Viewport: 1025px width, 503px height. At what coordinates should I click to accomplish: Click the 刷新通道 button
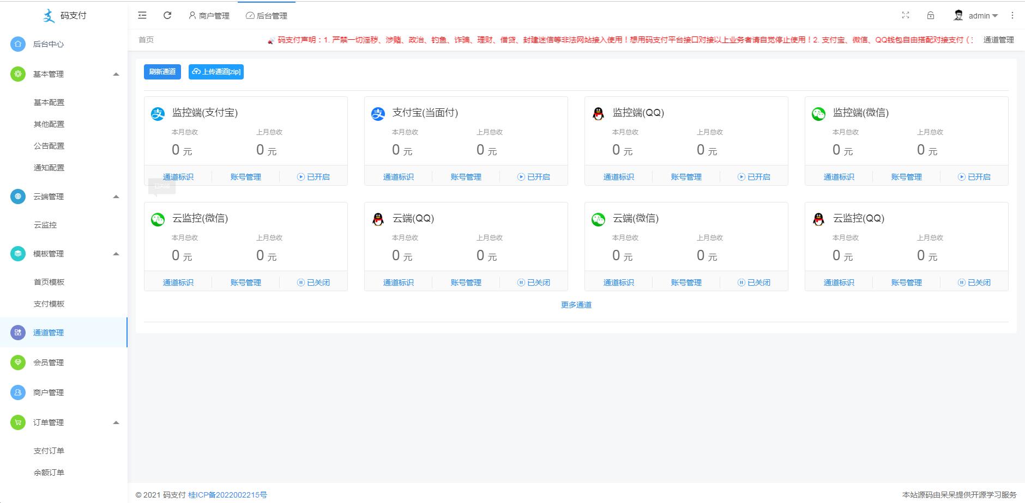click(x=162, y=72)
